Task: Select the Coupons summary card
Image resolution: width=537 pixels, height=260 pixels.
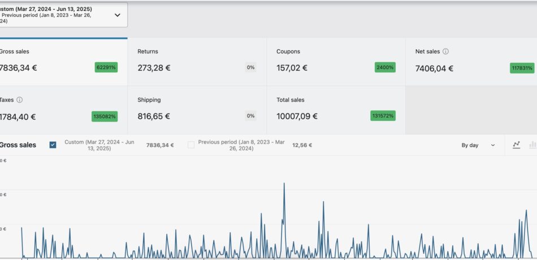Action: coord(335,62)
